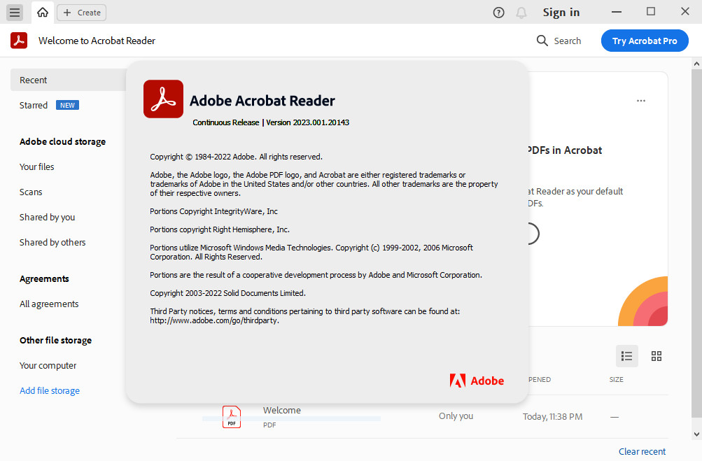
Task: Click the Try Acrobat Pro button
Action: click(644, 41)
